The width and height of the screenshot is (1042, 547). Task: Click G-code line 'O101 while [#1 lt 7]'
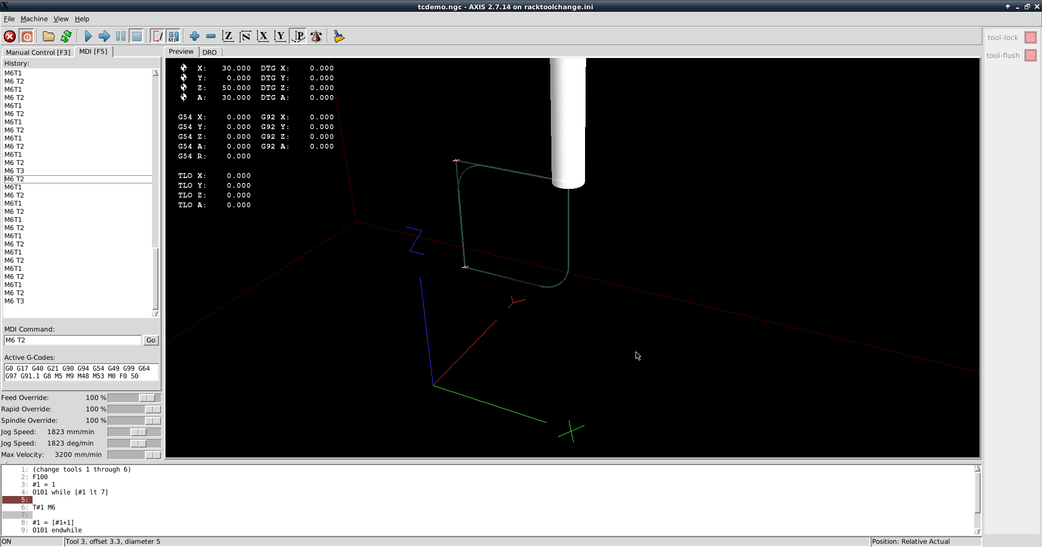(70, 492)
